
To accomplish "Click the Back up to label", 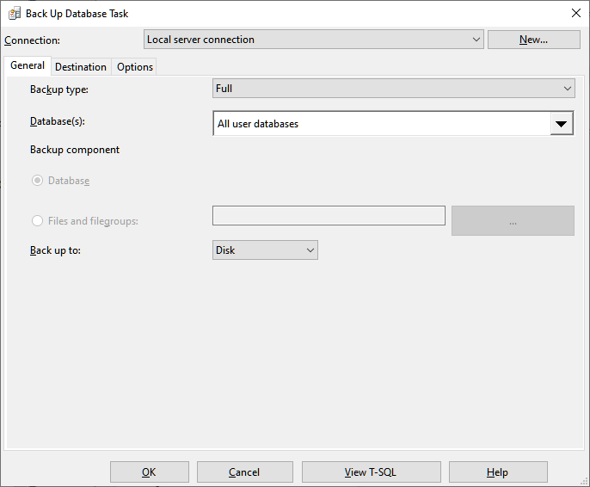I will (55, 250).
